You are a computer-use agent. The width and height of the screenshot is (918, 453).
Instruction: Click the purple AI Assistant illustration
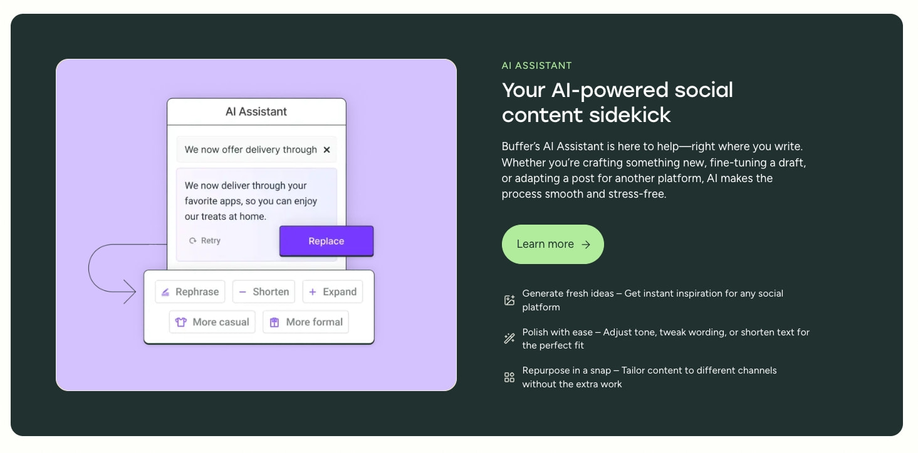point(256,225)
